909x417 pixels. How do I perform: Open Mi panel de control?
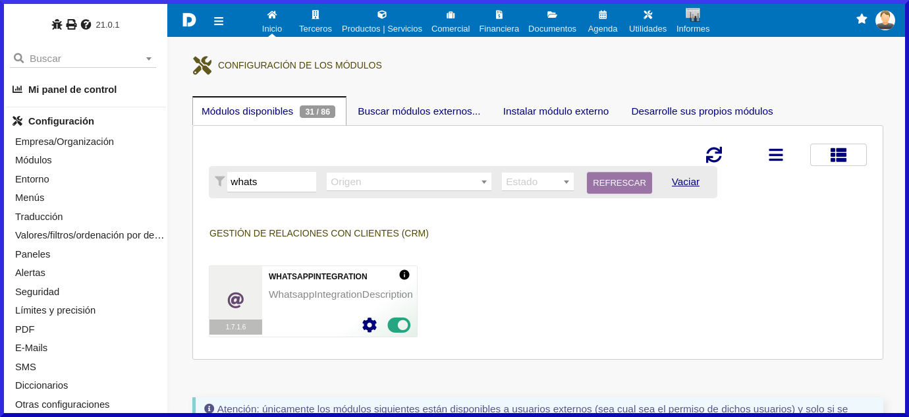click(72, 90)
